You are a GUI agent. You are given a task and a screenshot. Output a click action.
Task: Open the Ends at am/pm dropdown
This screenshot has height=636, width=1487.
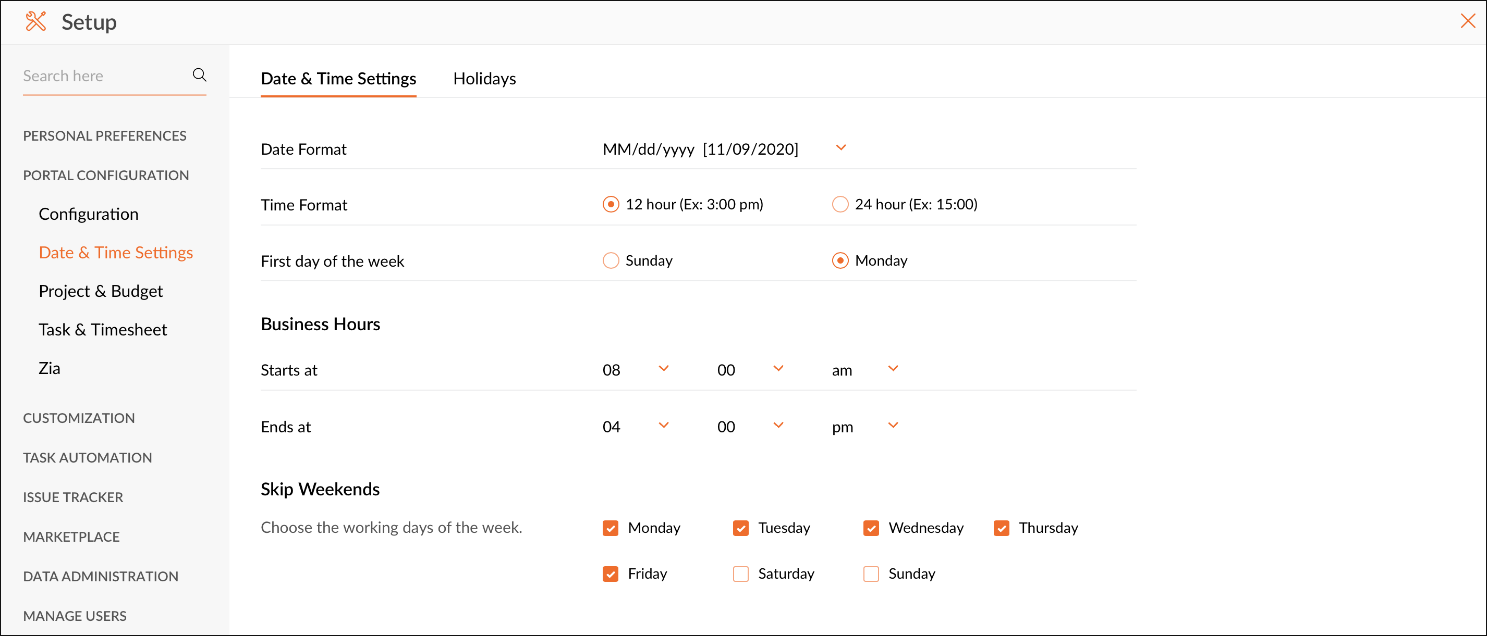(893, 426)
